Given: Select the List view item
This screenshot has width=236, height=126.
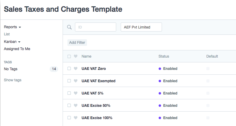Looking at the screenshot, I should [x=7, y=34].
